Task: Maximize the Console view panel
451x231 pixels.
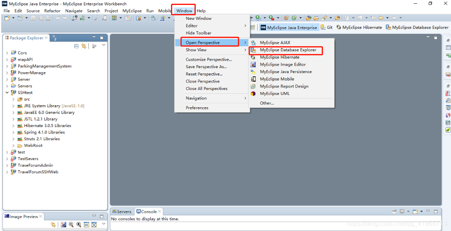Action: 435,212
